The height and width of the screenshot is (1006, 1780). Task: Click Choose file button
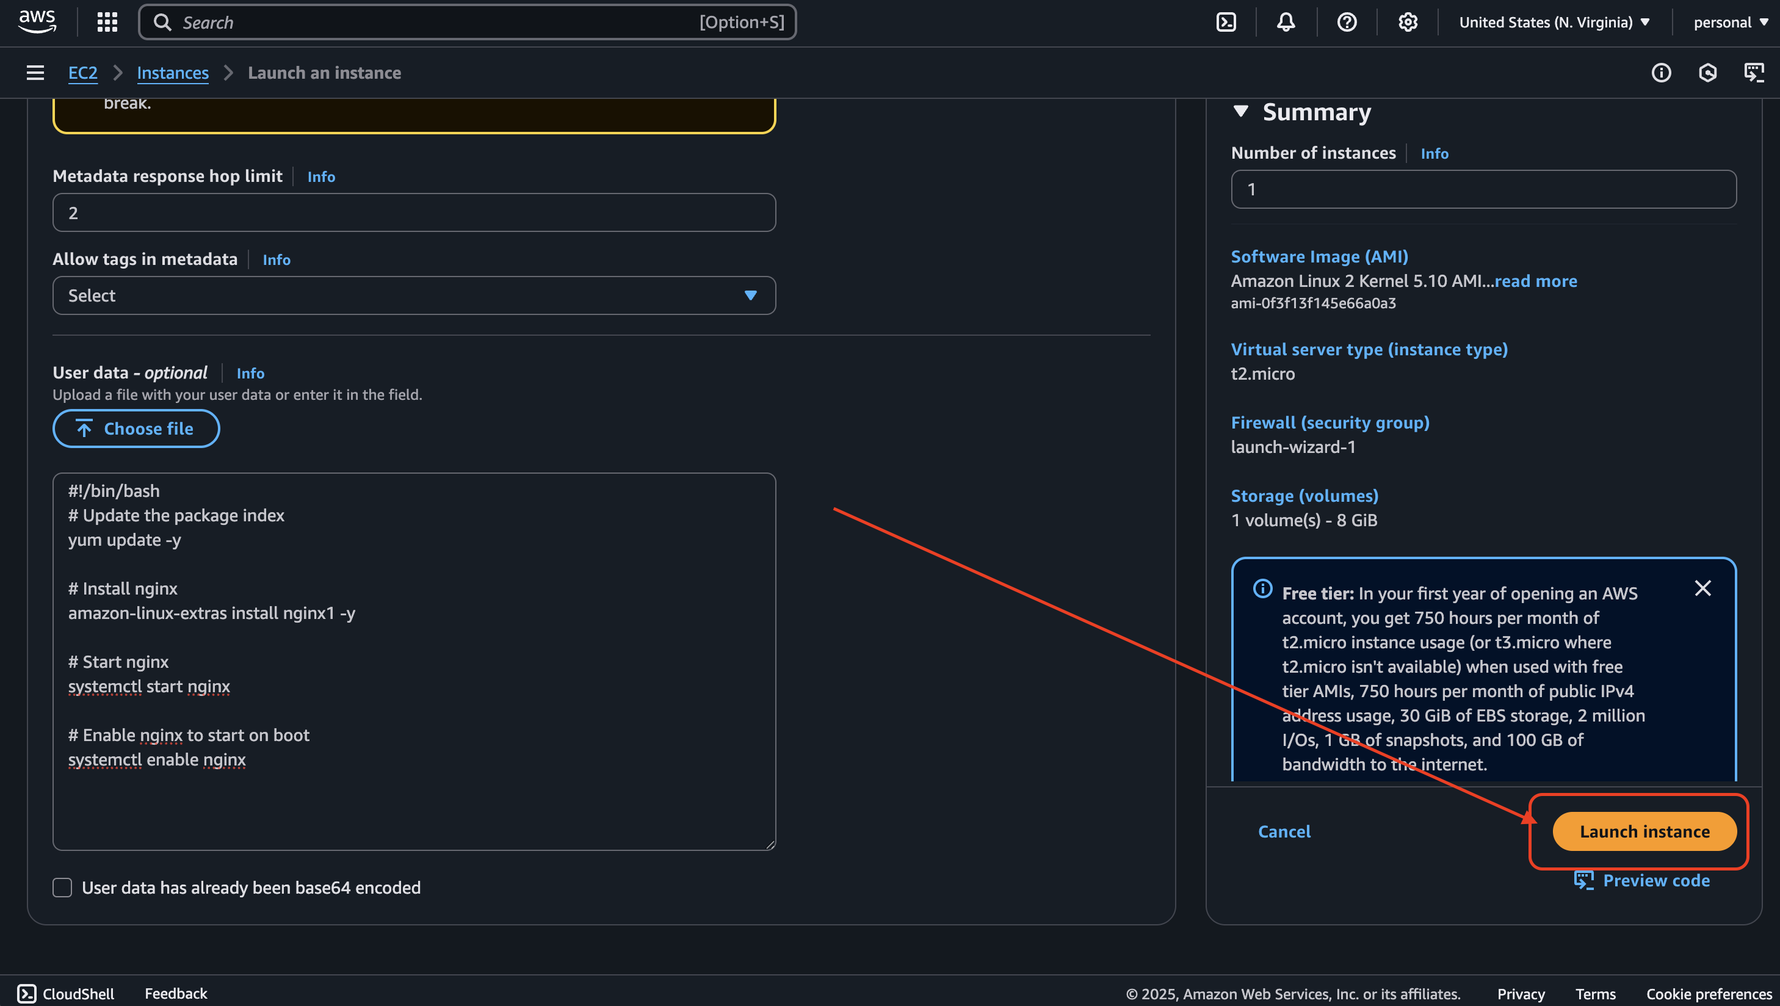pos(136,429)
